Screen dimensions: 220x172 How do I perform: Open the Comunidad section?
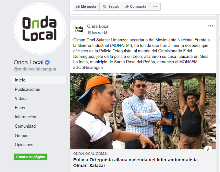(x=25, y=126)
